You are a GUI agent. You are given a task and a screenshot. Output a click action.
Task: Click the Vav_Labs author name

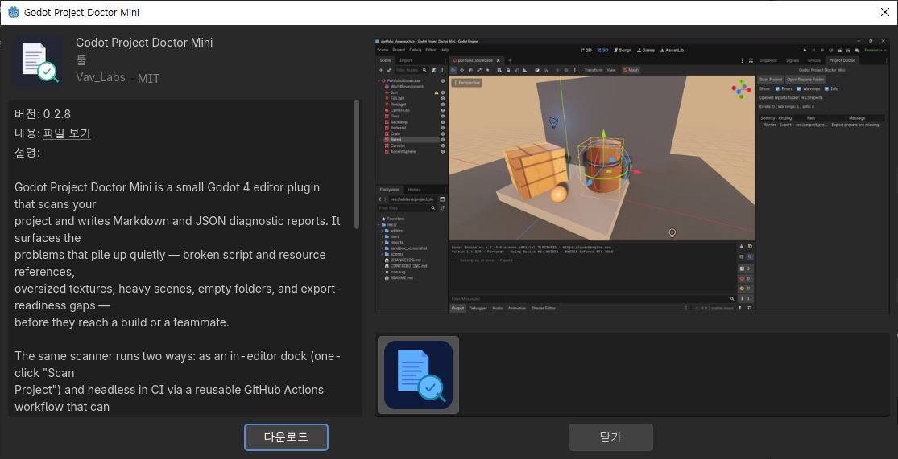pos(100,77)
